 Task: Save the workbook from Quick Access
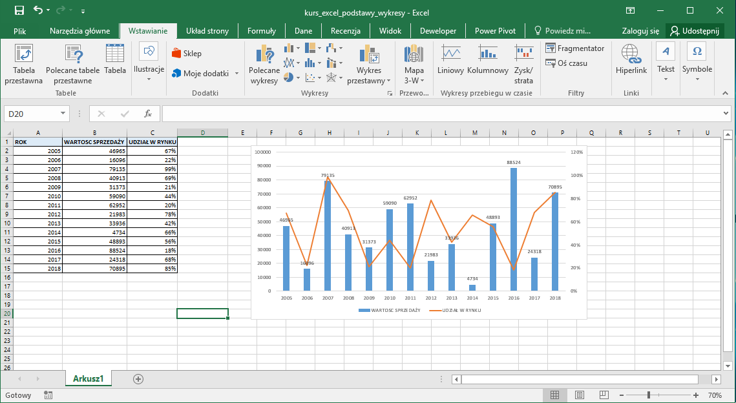click(19, 11)
